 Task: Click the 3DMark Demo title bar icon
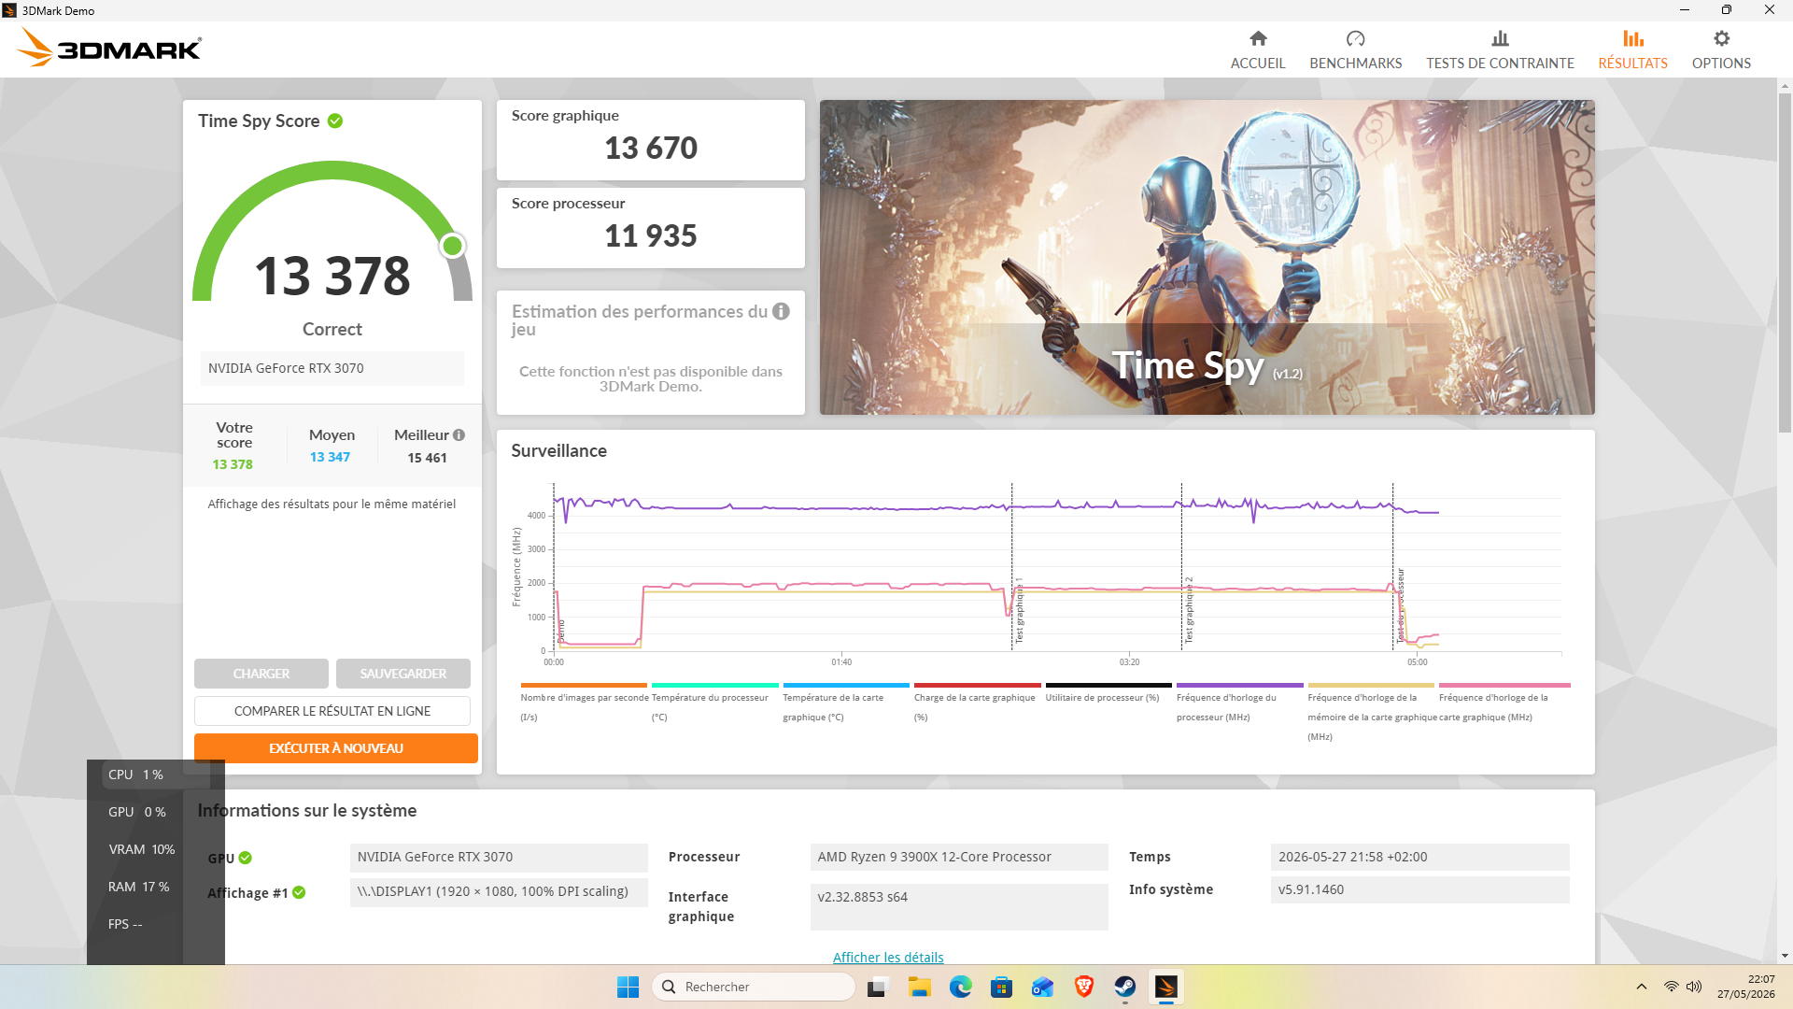coord(9,10)
